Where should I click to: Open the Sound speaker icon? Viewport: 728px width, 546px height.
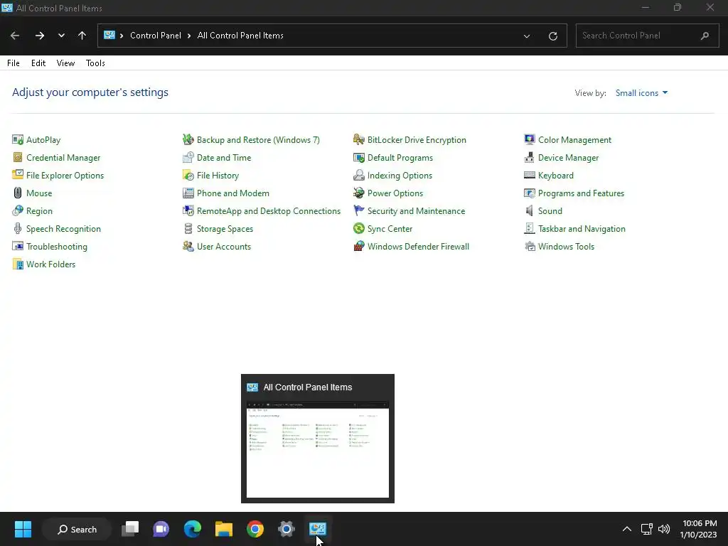529,210
